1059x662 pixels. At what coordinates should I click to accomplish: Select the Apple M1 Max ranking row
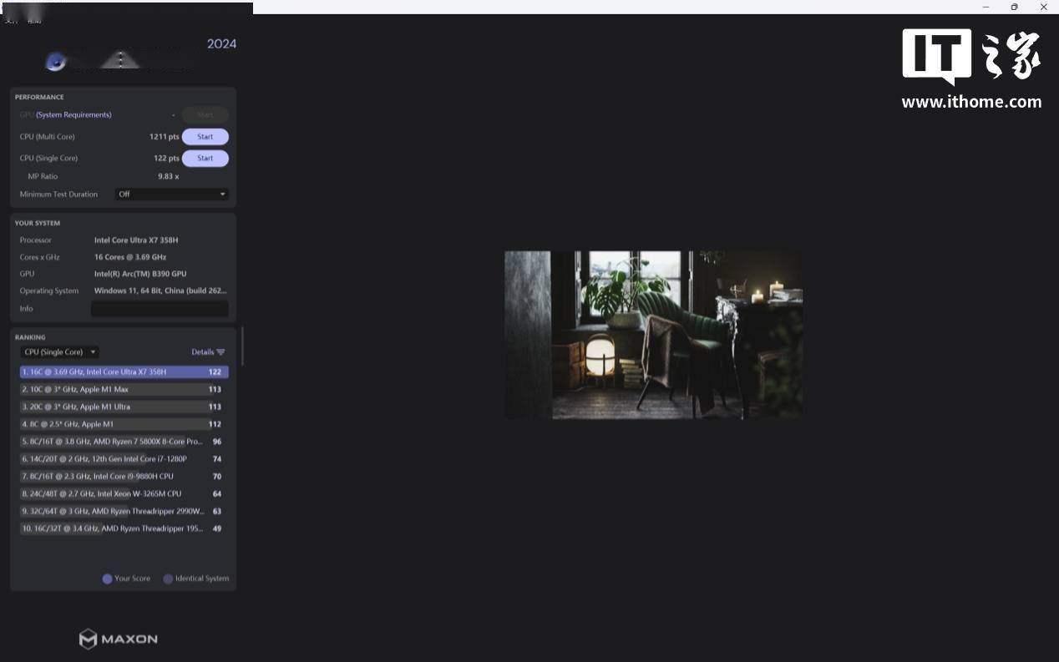tap(124, 390)
